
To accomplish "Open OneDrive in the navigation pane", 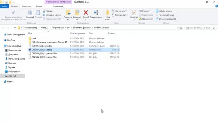I will tap(10, 40).
